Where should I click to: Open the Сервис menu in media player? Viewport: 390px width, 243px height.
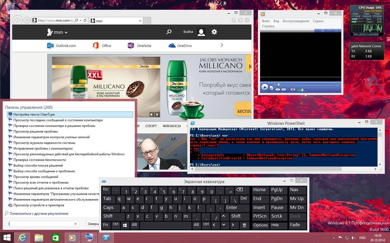(318, 21)
